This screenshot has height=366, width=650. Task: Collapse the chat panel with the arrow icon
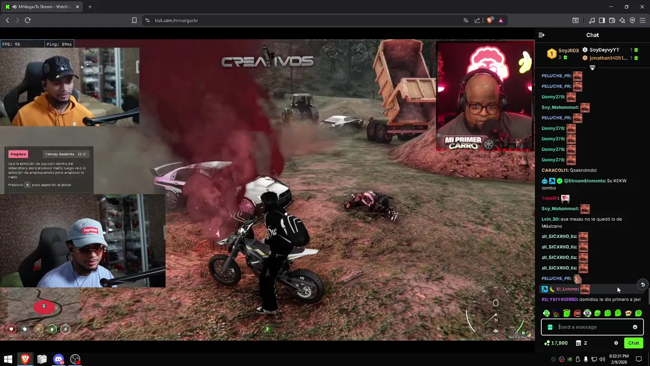(x=541, y=35)
